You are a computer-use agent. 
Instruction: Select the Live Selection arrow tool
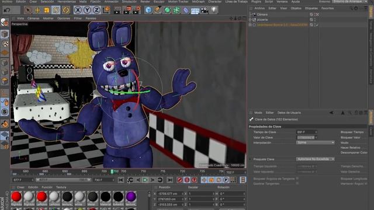pyautogui.click(x=28, y=10)
